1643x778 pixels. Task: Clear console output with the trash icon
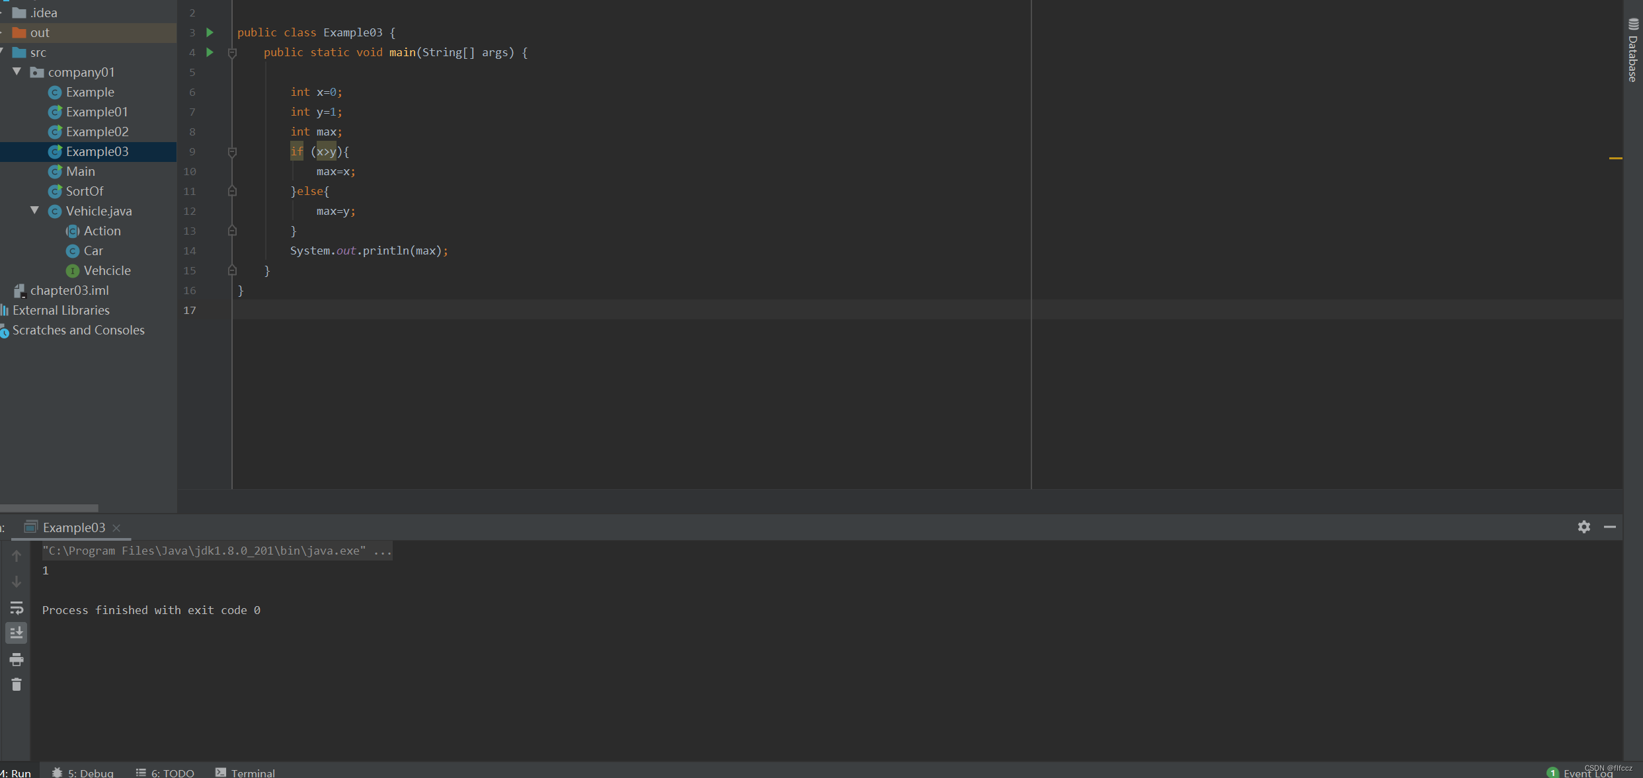tap(16, 685)
